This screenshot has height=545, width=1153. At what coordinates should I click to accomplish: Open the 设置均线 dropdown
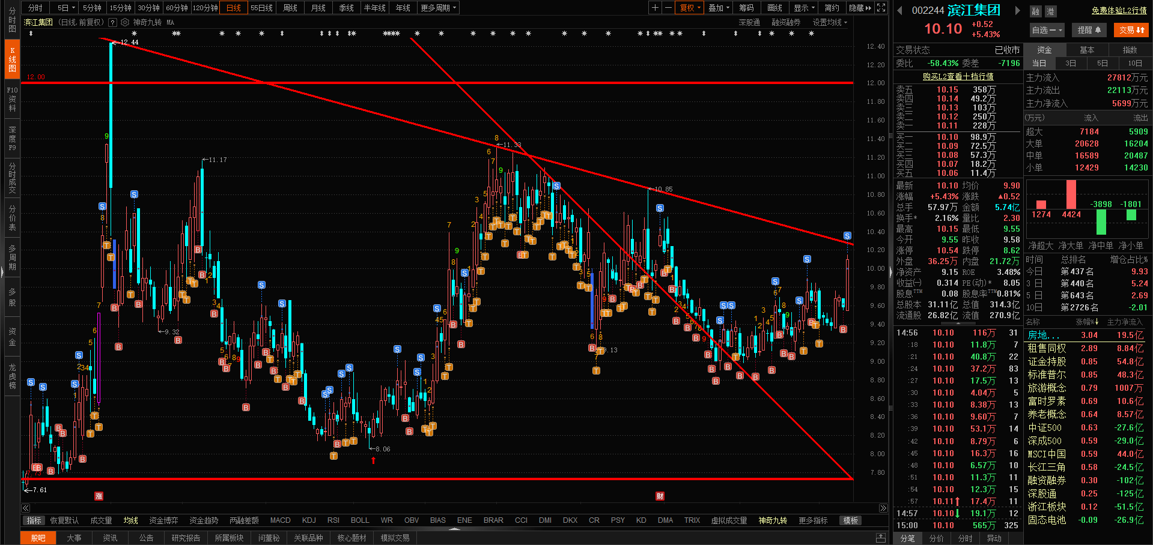pyautogui.click(x=830, y=22)
